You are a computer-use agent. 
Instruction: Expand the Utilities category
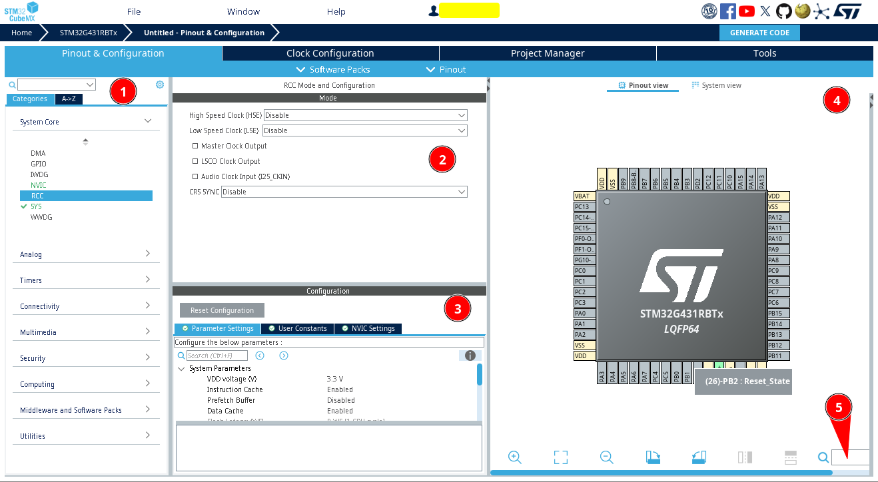pyautogui.click(x=148, y=435)
